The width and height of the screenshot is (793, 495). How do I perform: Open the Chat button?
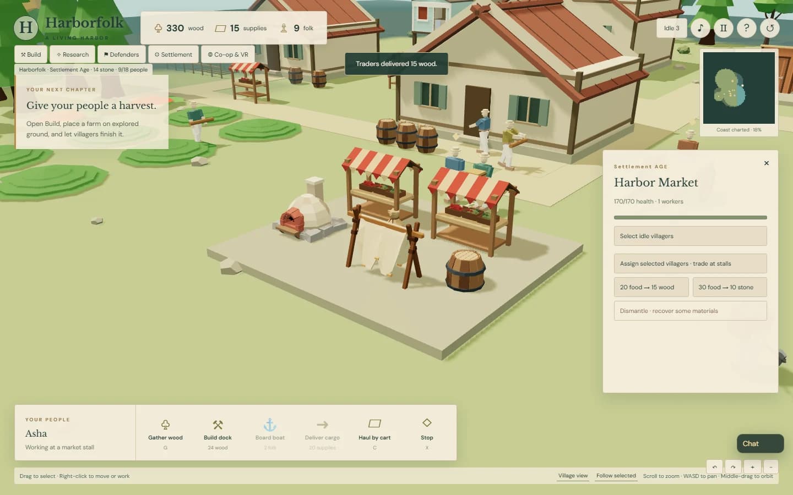point(760,443)
